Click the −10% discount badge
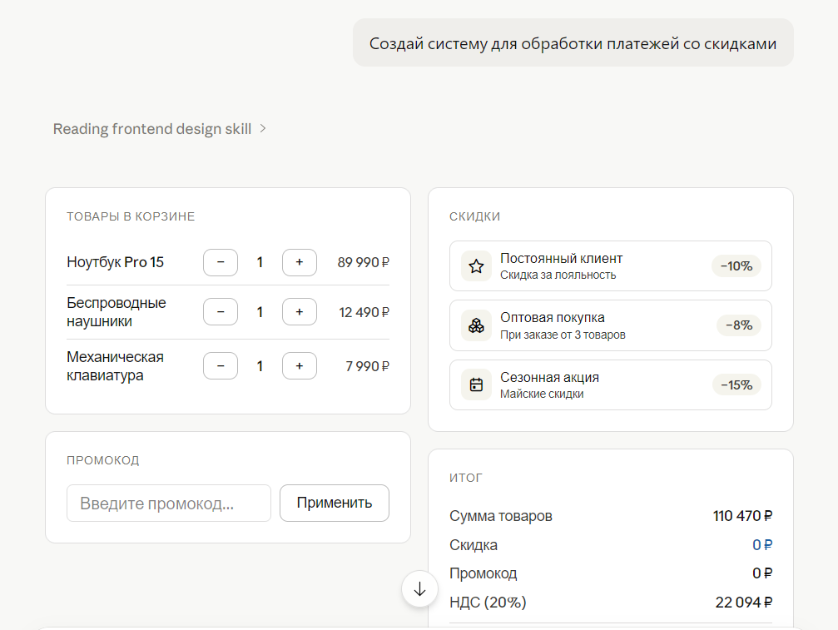This screenshot has width=838, height=630. pos(736,266)
